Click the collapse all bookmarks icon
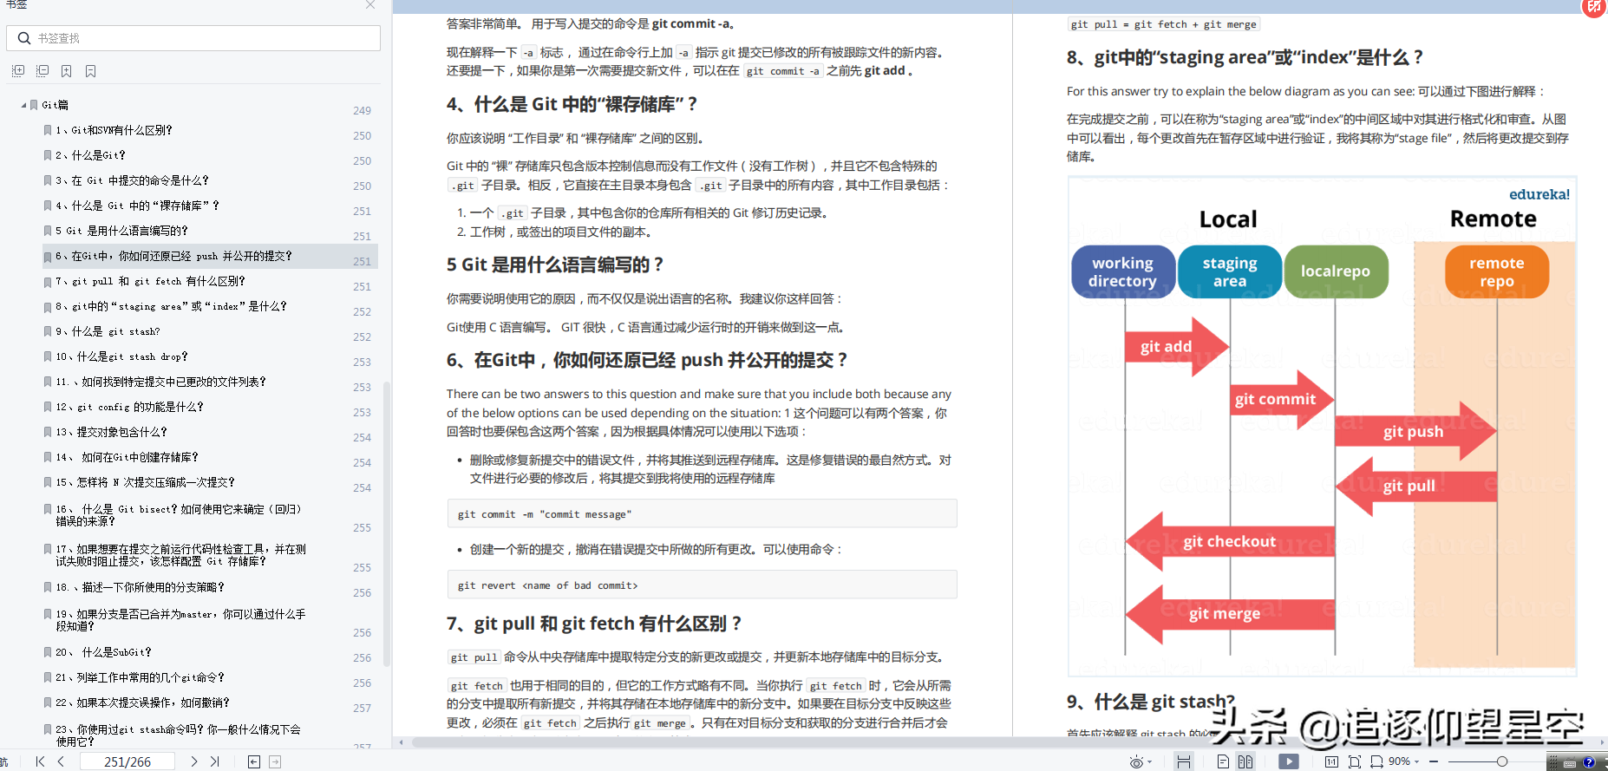 coord(42,71)
